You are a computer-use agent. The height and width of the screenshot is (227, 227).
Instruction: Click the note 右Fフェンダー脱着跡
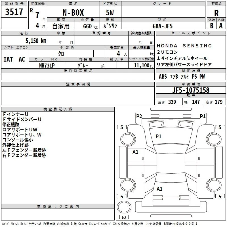(24, 155)
